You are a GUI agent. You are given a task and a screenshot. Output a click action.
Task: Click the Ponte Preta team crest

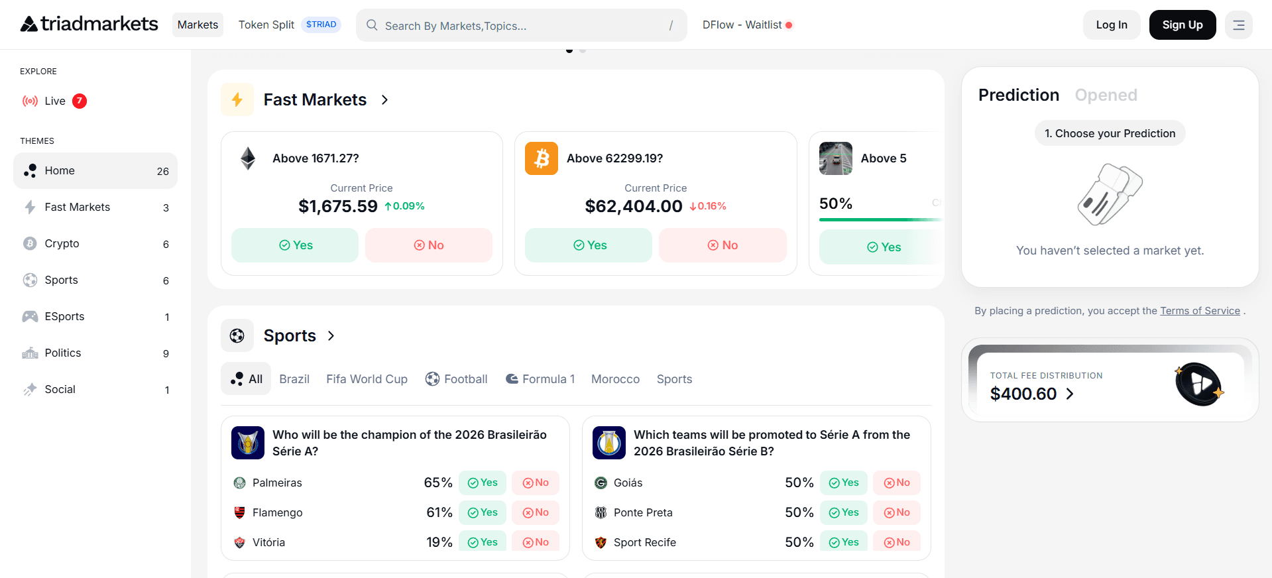point(601,512)
